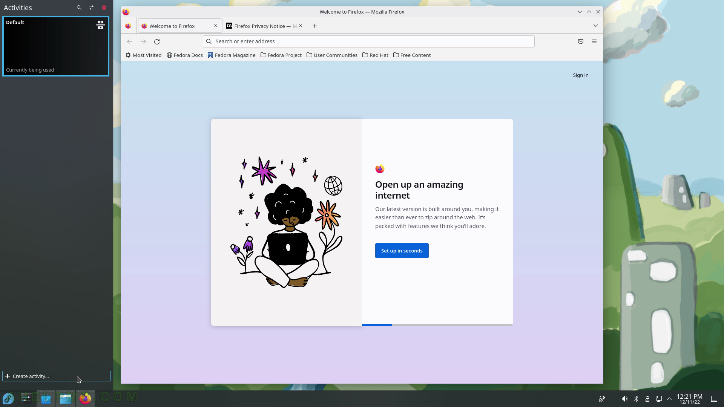
Task: Open the volume control tray icon
Action: pyautogui.click(x=624, y=399)
